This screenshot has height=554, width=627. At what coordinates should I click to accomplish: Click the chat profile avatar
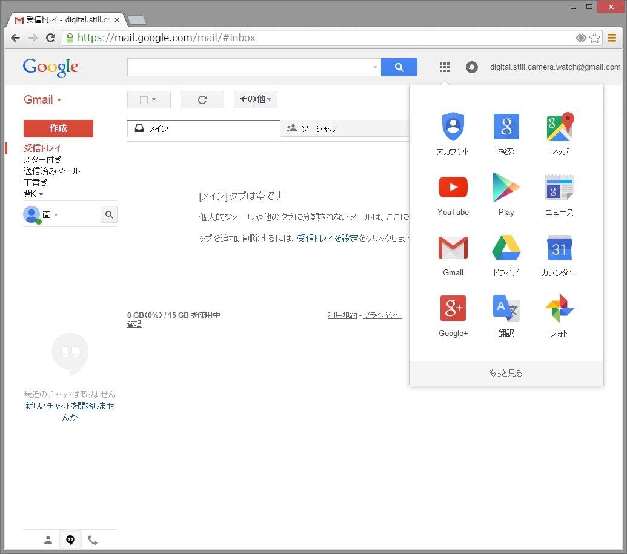[31, 215]
